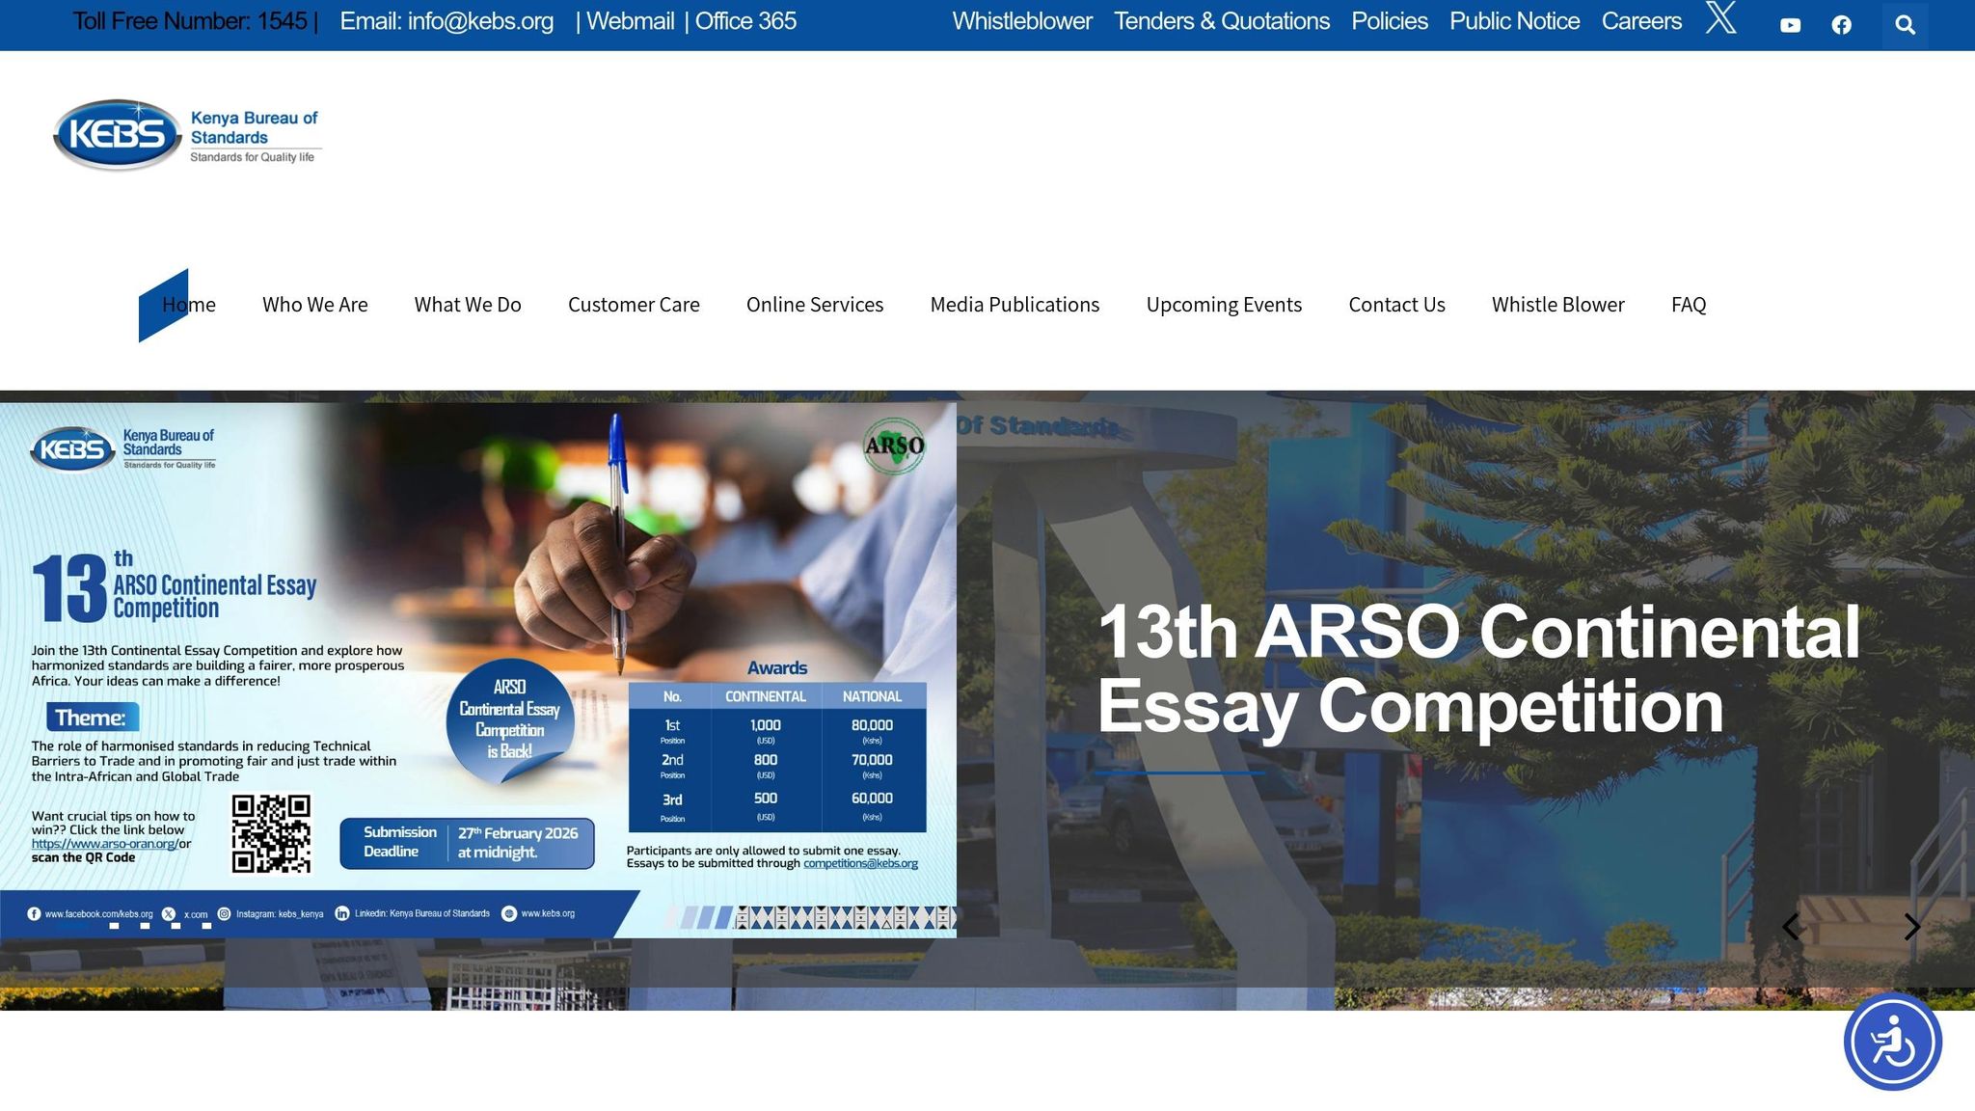Viewport: 1975px width, 1111px height.
Task: Open What We Do menu
Action: (x=468, y=305)
